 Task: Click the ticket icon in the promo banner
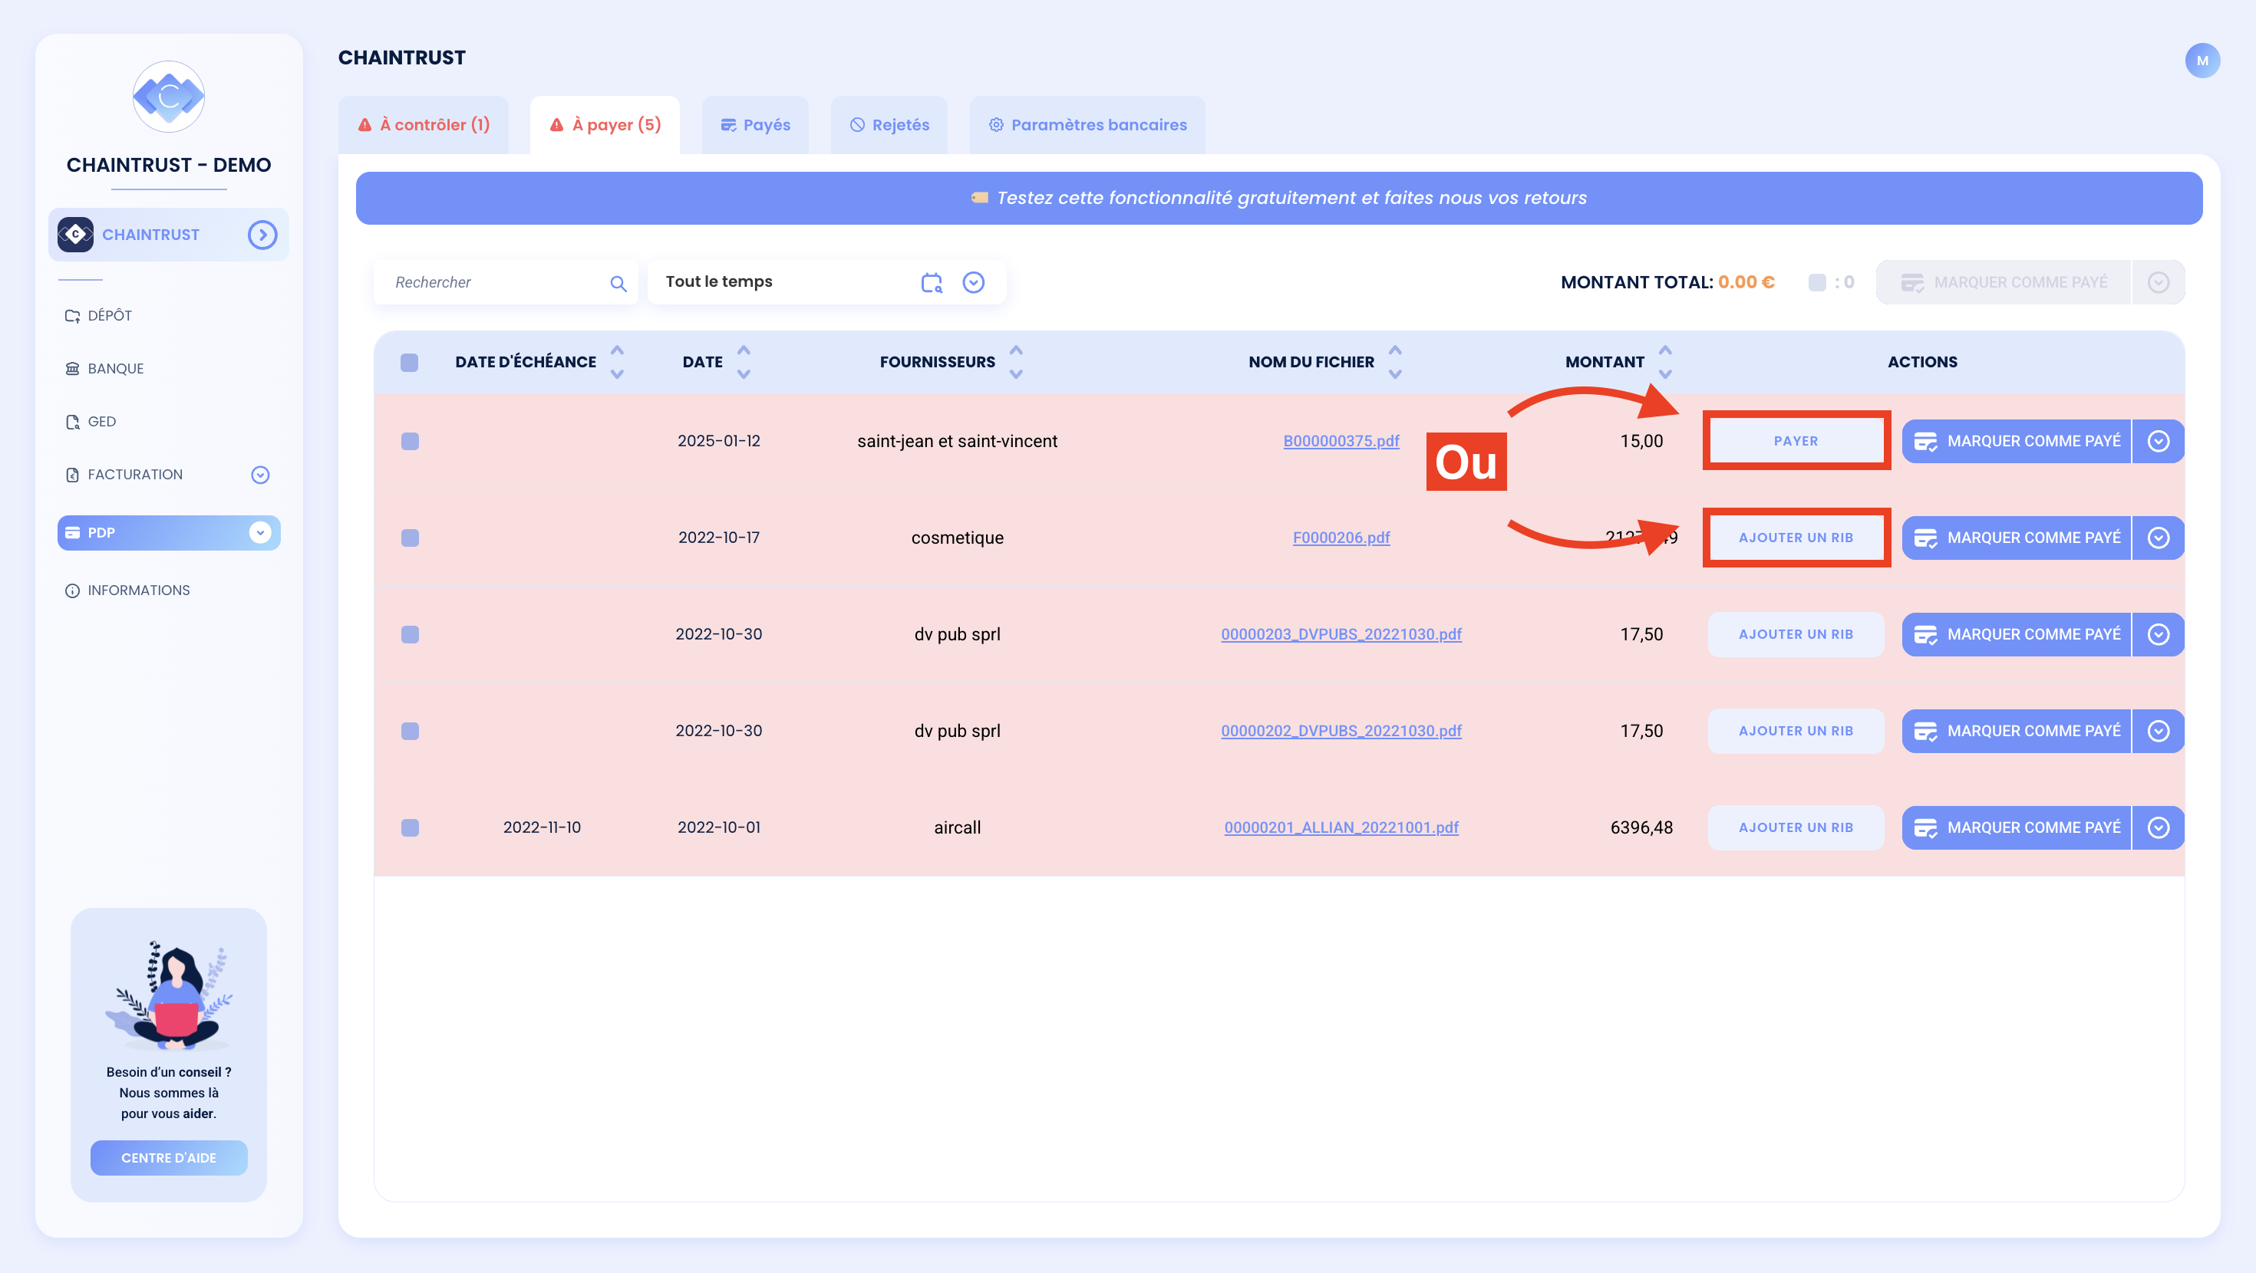[x=980, y=198]
